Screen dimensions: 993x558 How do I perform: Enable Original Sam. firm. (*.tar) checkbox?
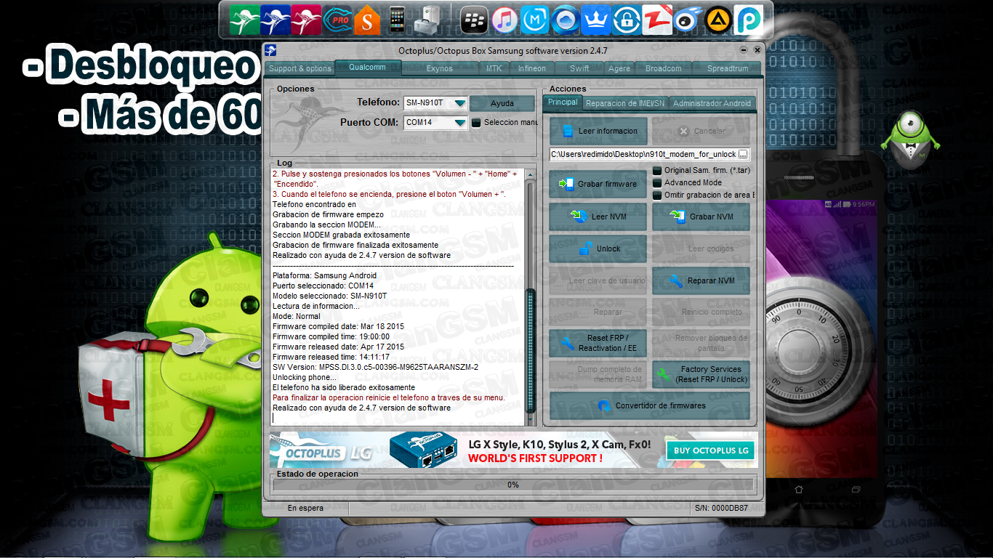pyautogui.click(x=657, y=170)
